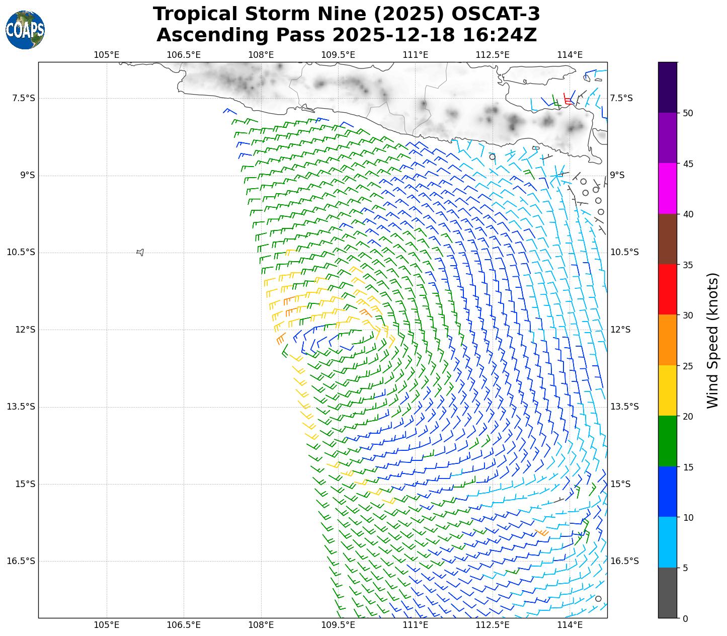
Task: Click the 'Wind Speed (knots)' colorbar label
Action: (x=712, y=340)
